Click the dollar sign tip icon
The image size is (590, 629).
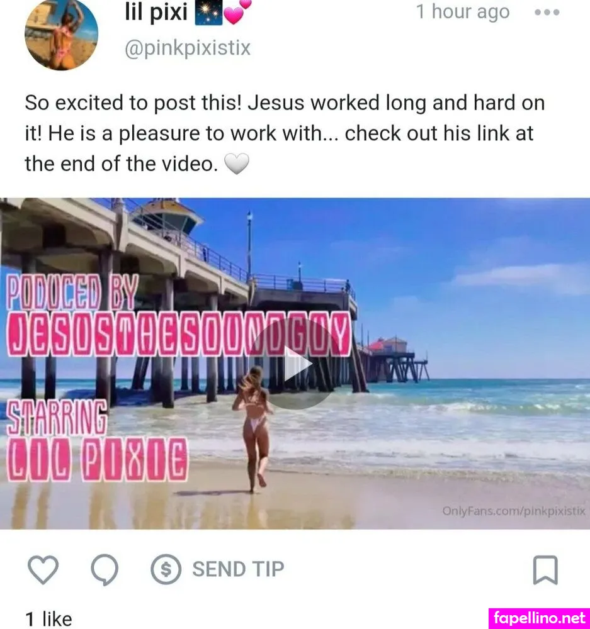[x=166, y=569]
